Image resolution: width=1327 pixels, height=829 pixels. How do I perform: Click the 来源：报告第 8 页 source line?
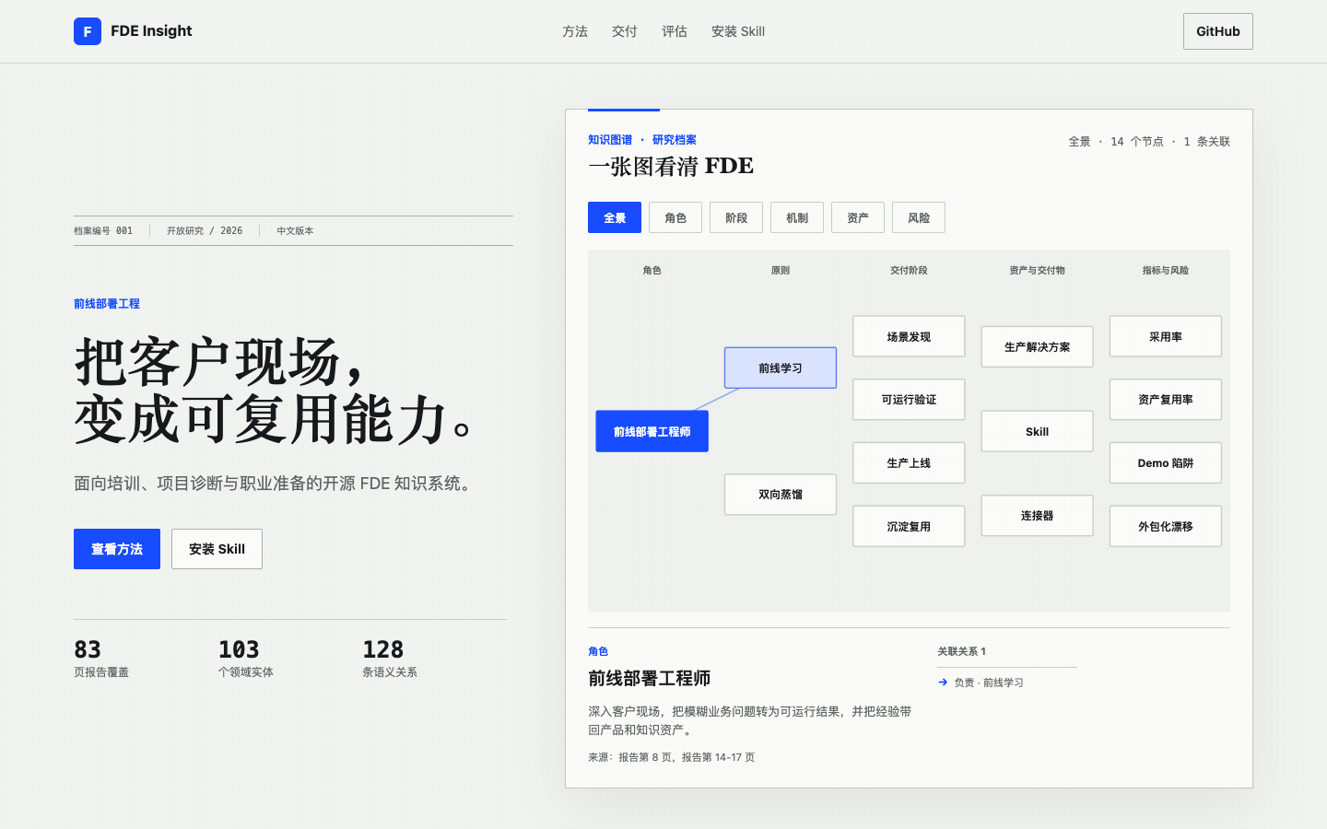671,757
